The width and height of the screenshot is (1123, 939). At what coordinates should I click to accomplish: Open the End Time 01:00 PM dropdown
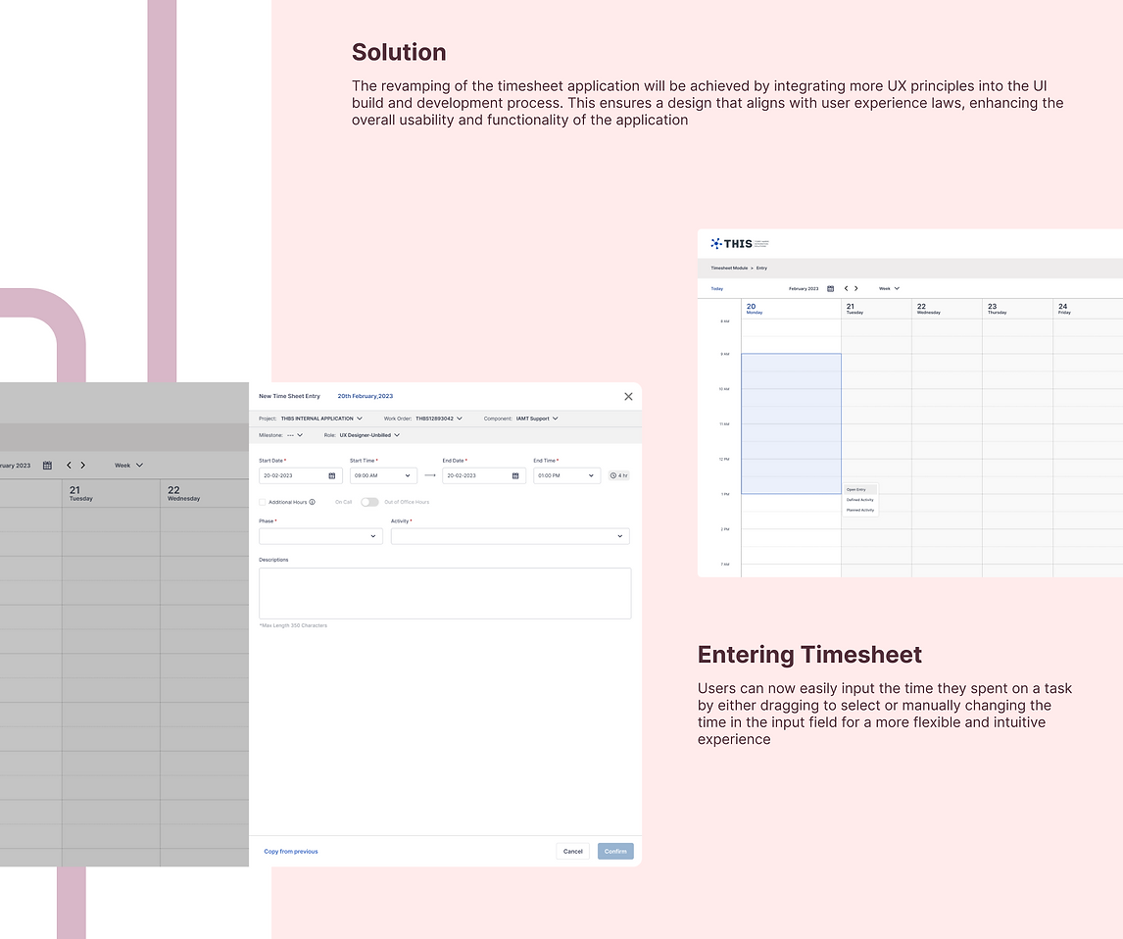click(x=566, y=475)
